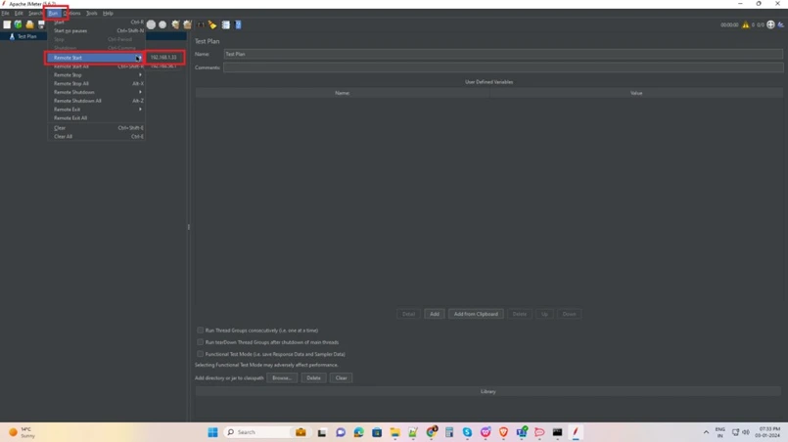
Task: Choose Start no pauses menu entry
Action: coord(96,30)
